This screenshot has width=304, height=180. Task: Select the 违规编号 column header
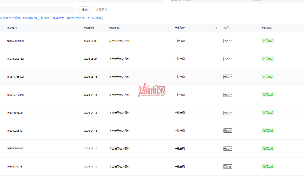tap(12, 28)
